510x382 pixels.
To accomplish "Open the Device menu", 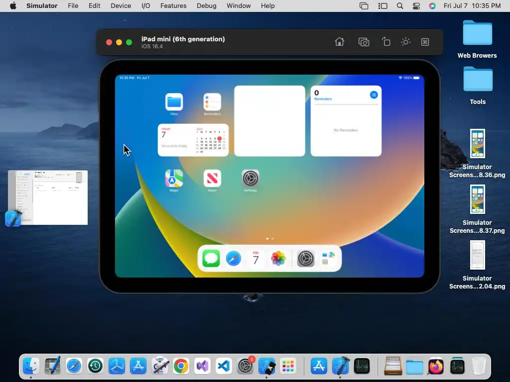I will pos(121,6).
